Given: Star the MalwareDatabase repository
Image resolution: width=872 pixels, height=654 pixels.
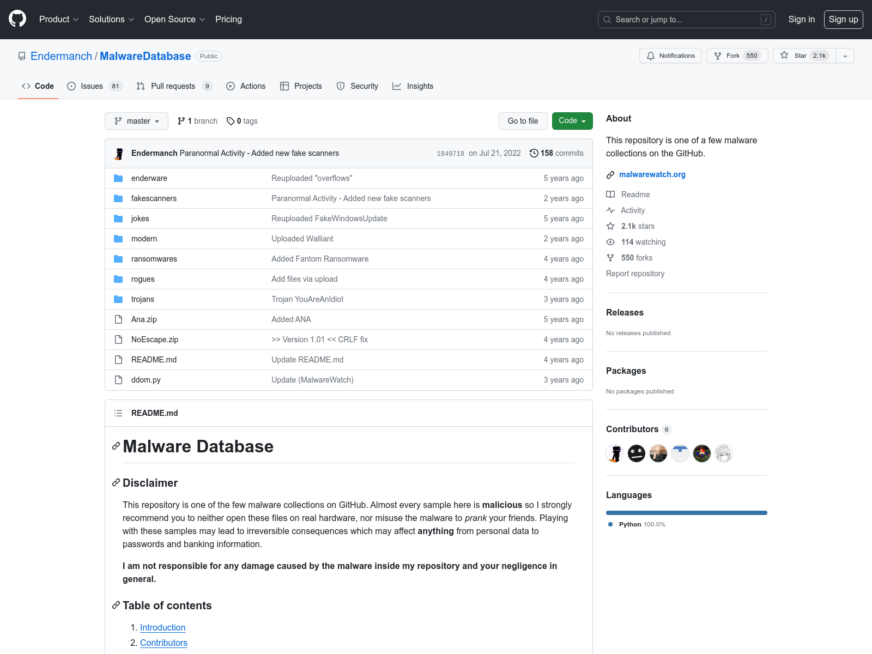Looking at the screenshot, I should (x=804, y=56).
